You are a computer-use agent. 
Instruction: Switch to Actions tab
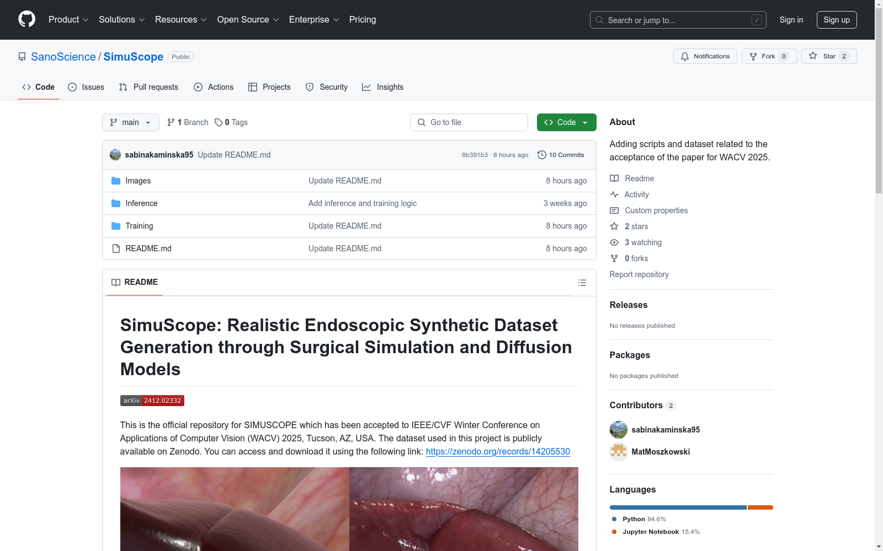[214, 87]
